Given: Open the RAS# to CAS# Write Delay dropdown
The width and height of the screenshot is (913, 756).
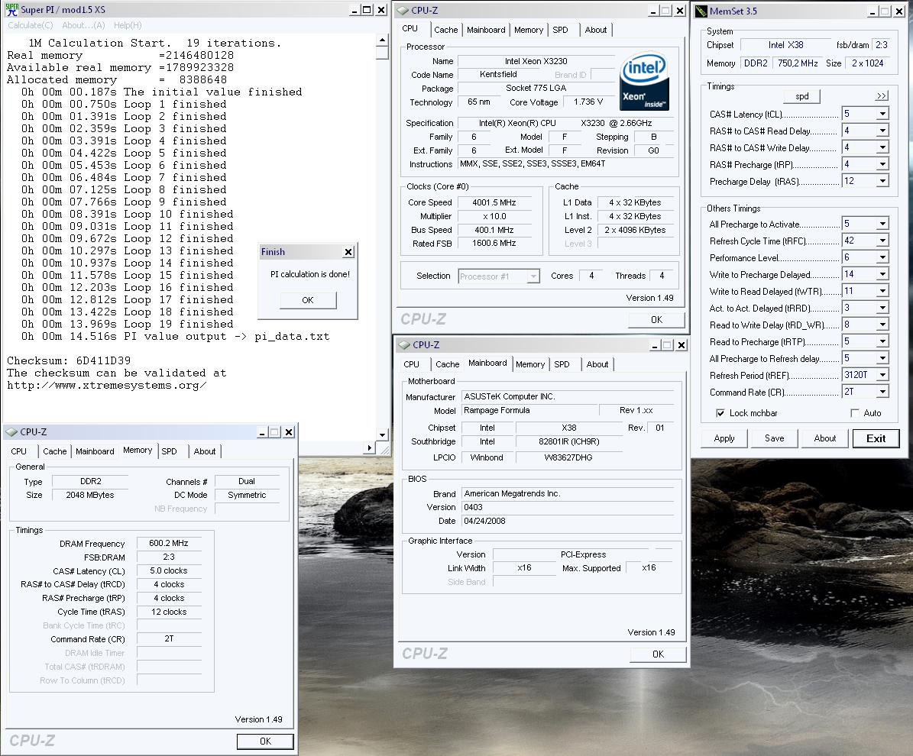Looking at the screenshot, I should pyautogui.click(x=882, y=147).
